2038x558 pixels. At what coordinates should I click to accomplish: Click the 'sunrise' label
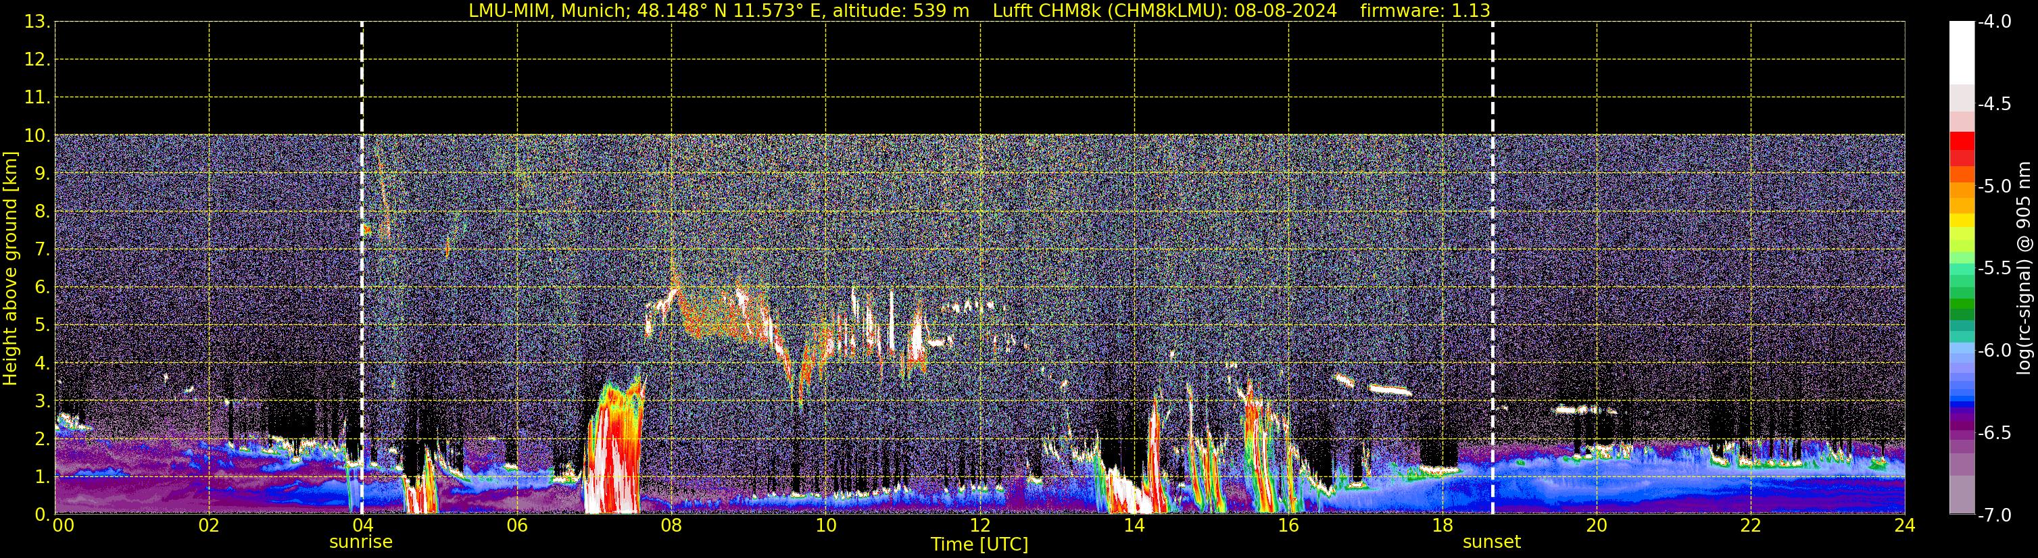pyautogui.click(x=361, y=542)
